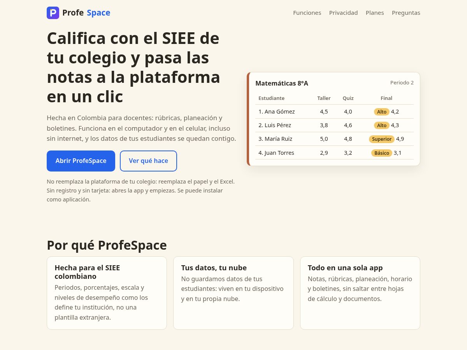Click the Hecha en Colombia para docentes paragraph
The width and height of the screenshot is (467, 350).
(141, 128)
